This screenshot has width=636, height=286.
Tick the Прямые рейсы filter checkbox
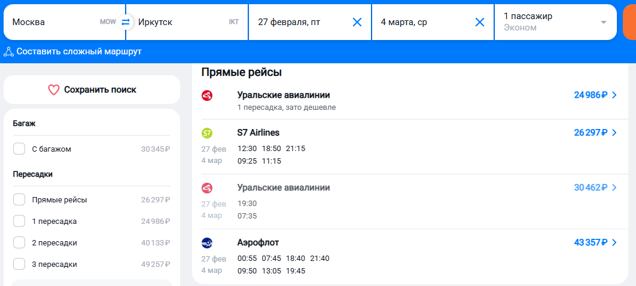tap(19, 199)
